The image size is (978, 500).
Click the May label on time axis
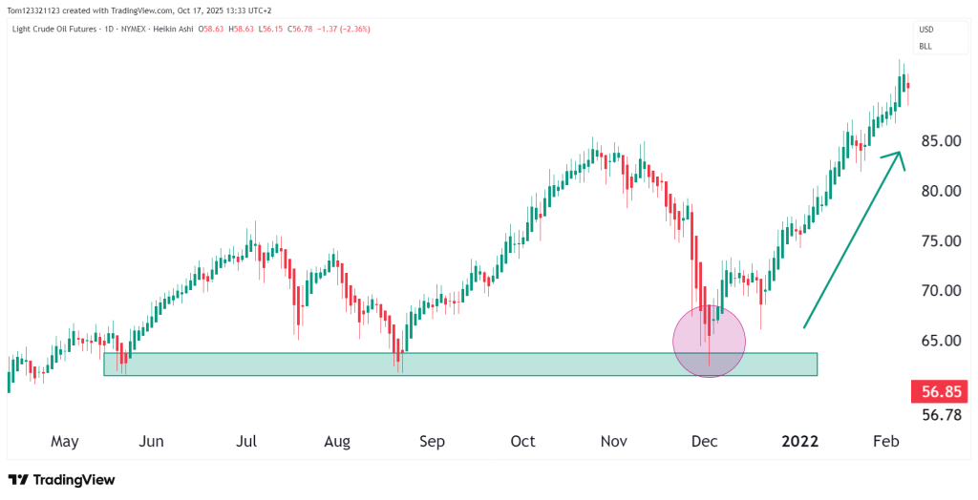(64, 441)
